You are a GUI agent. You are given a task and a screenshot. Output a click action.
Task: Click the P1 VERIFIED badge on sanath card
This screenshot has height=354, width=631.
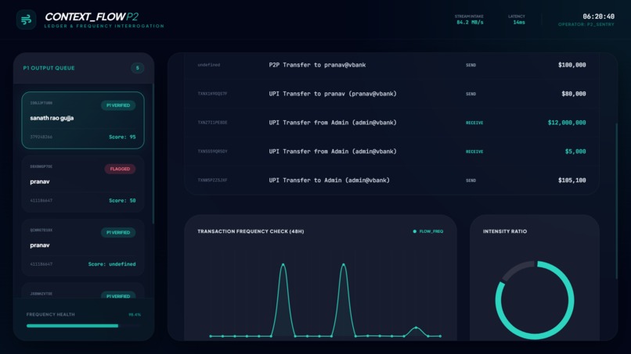(118, 105)
